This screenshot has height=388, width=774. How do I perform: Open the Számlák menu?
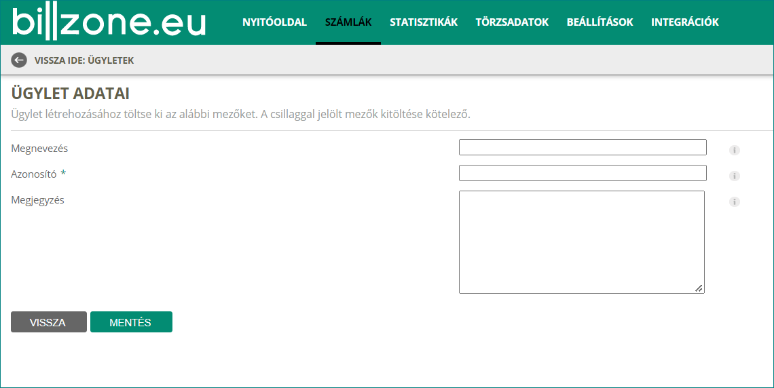(x=348, y=22)
